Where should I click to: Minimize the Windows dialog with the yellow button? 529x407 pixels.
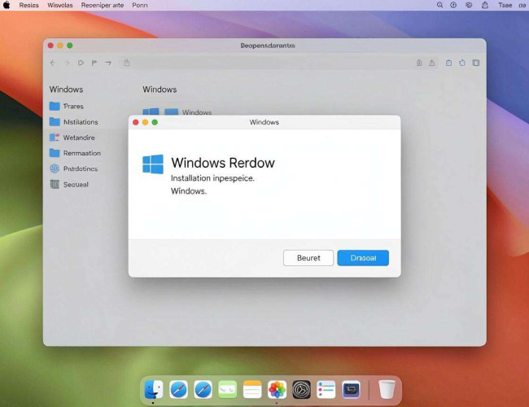click(x=145, y=122)
